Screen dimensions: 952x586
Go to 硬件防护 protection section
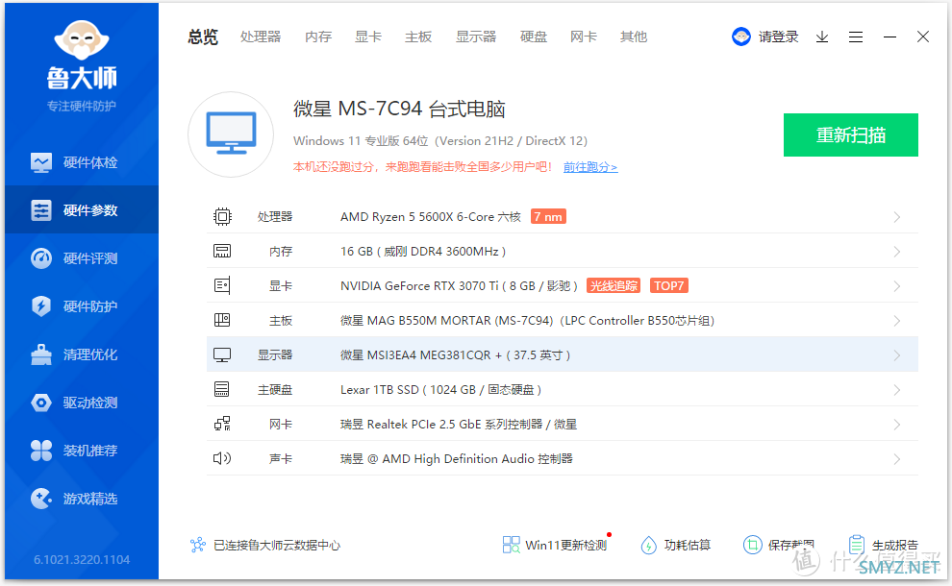pos(82,306)
